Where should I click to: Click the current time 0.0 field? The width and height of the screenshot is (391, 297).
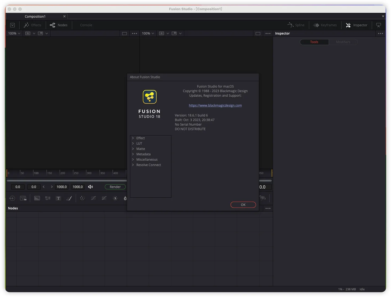coord(265,187)
